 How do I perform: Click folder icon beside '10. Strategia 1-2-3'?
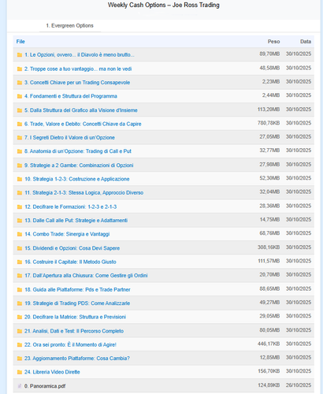(x=20, y=179)
